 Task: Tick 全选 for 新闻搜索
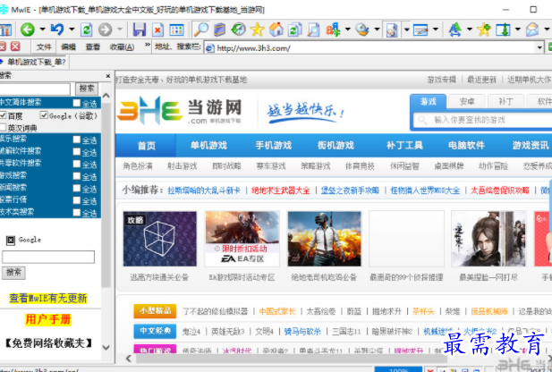76,189
